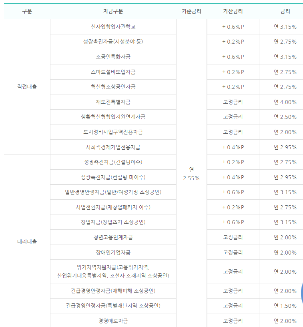This screenshot has width=303, height=327.
Task: Click the '재도전특별자금' fund name
Action: click(x=113, y=102)
